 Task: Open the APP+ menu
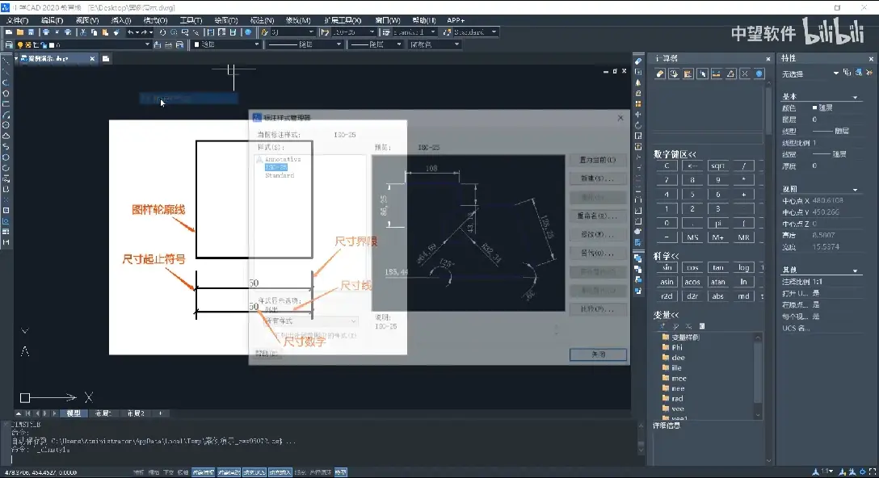coord(456,20)
